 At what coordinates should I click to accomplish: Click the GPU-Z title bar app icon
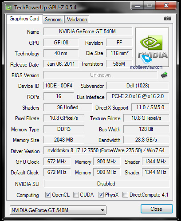tap(8, 8)
